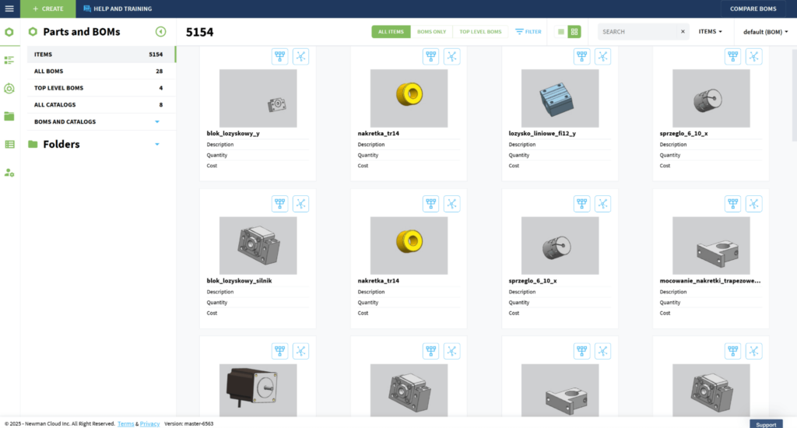
Task: Switch to list view layout
Action: click(x=560, y=31)
